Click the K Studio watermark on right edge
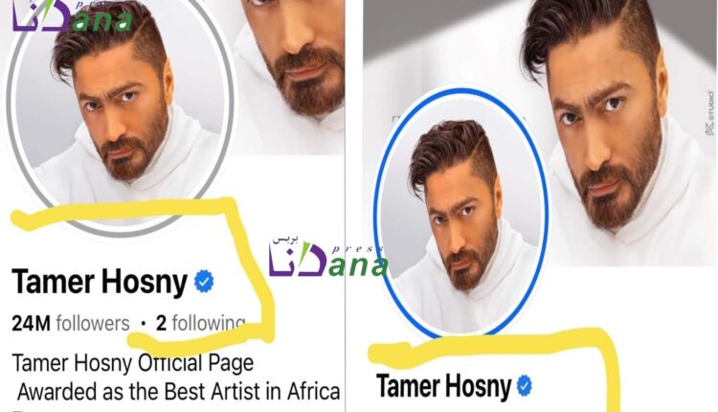 (x=710, y=113)
